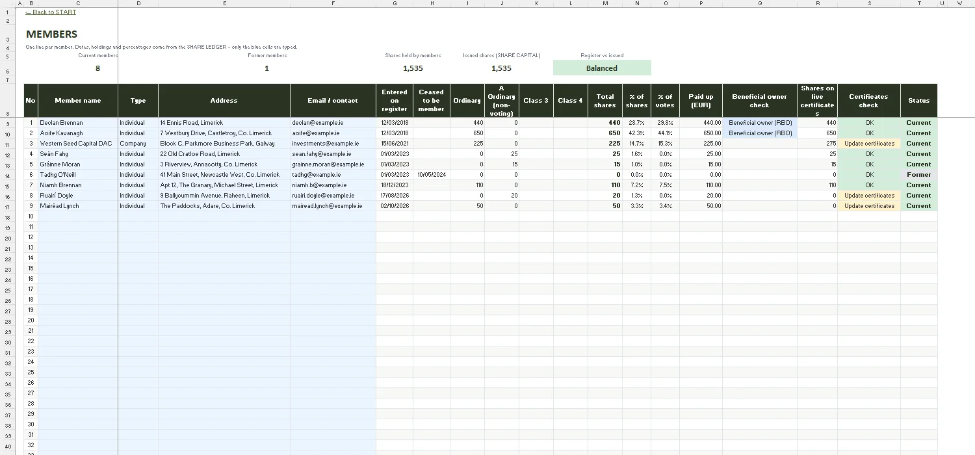Select paid up value 225.00

[701, 144]
